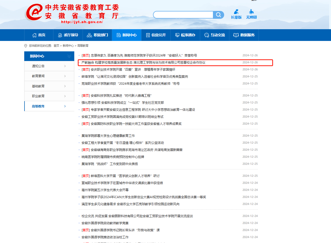
Task: Open the 淮北理工学院与华为 cooperation article
Action: pos(143,63)
